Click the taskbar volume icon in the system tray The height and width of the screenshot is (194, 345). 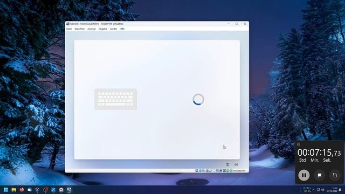[322, 190]
